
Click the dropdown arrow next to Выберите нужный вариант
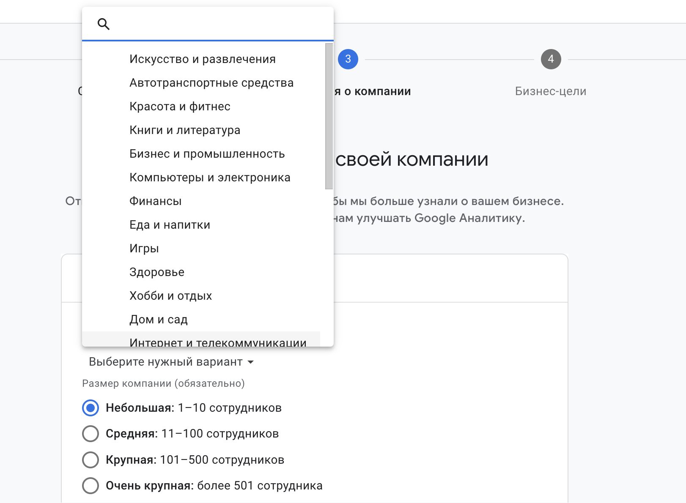pyautogui.click(x=250, y=362)
